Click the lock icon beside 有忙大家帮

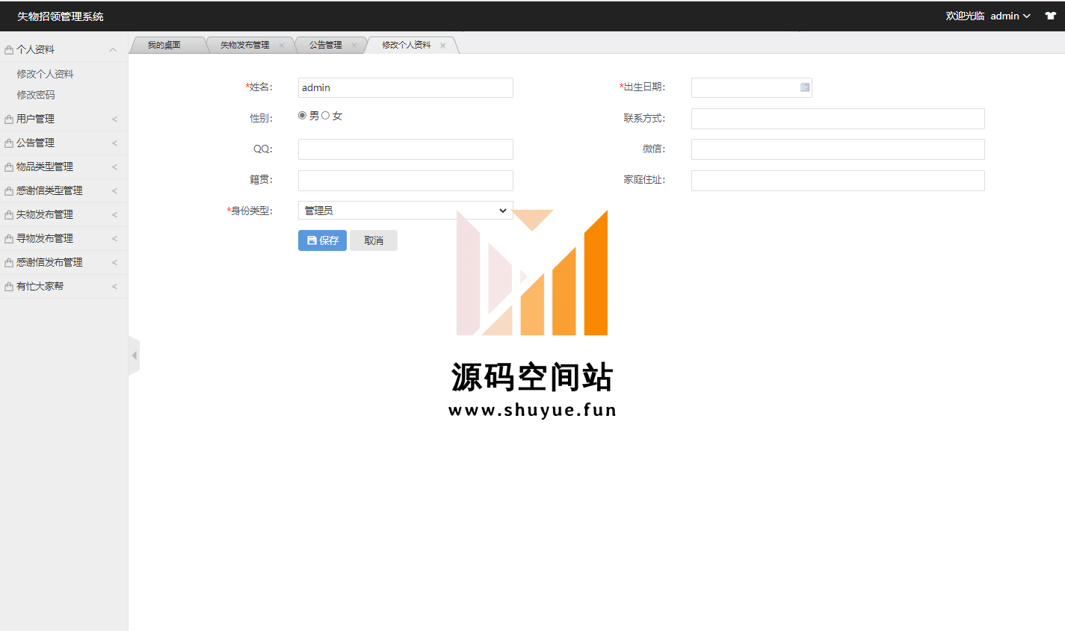point(9,287)
